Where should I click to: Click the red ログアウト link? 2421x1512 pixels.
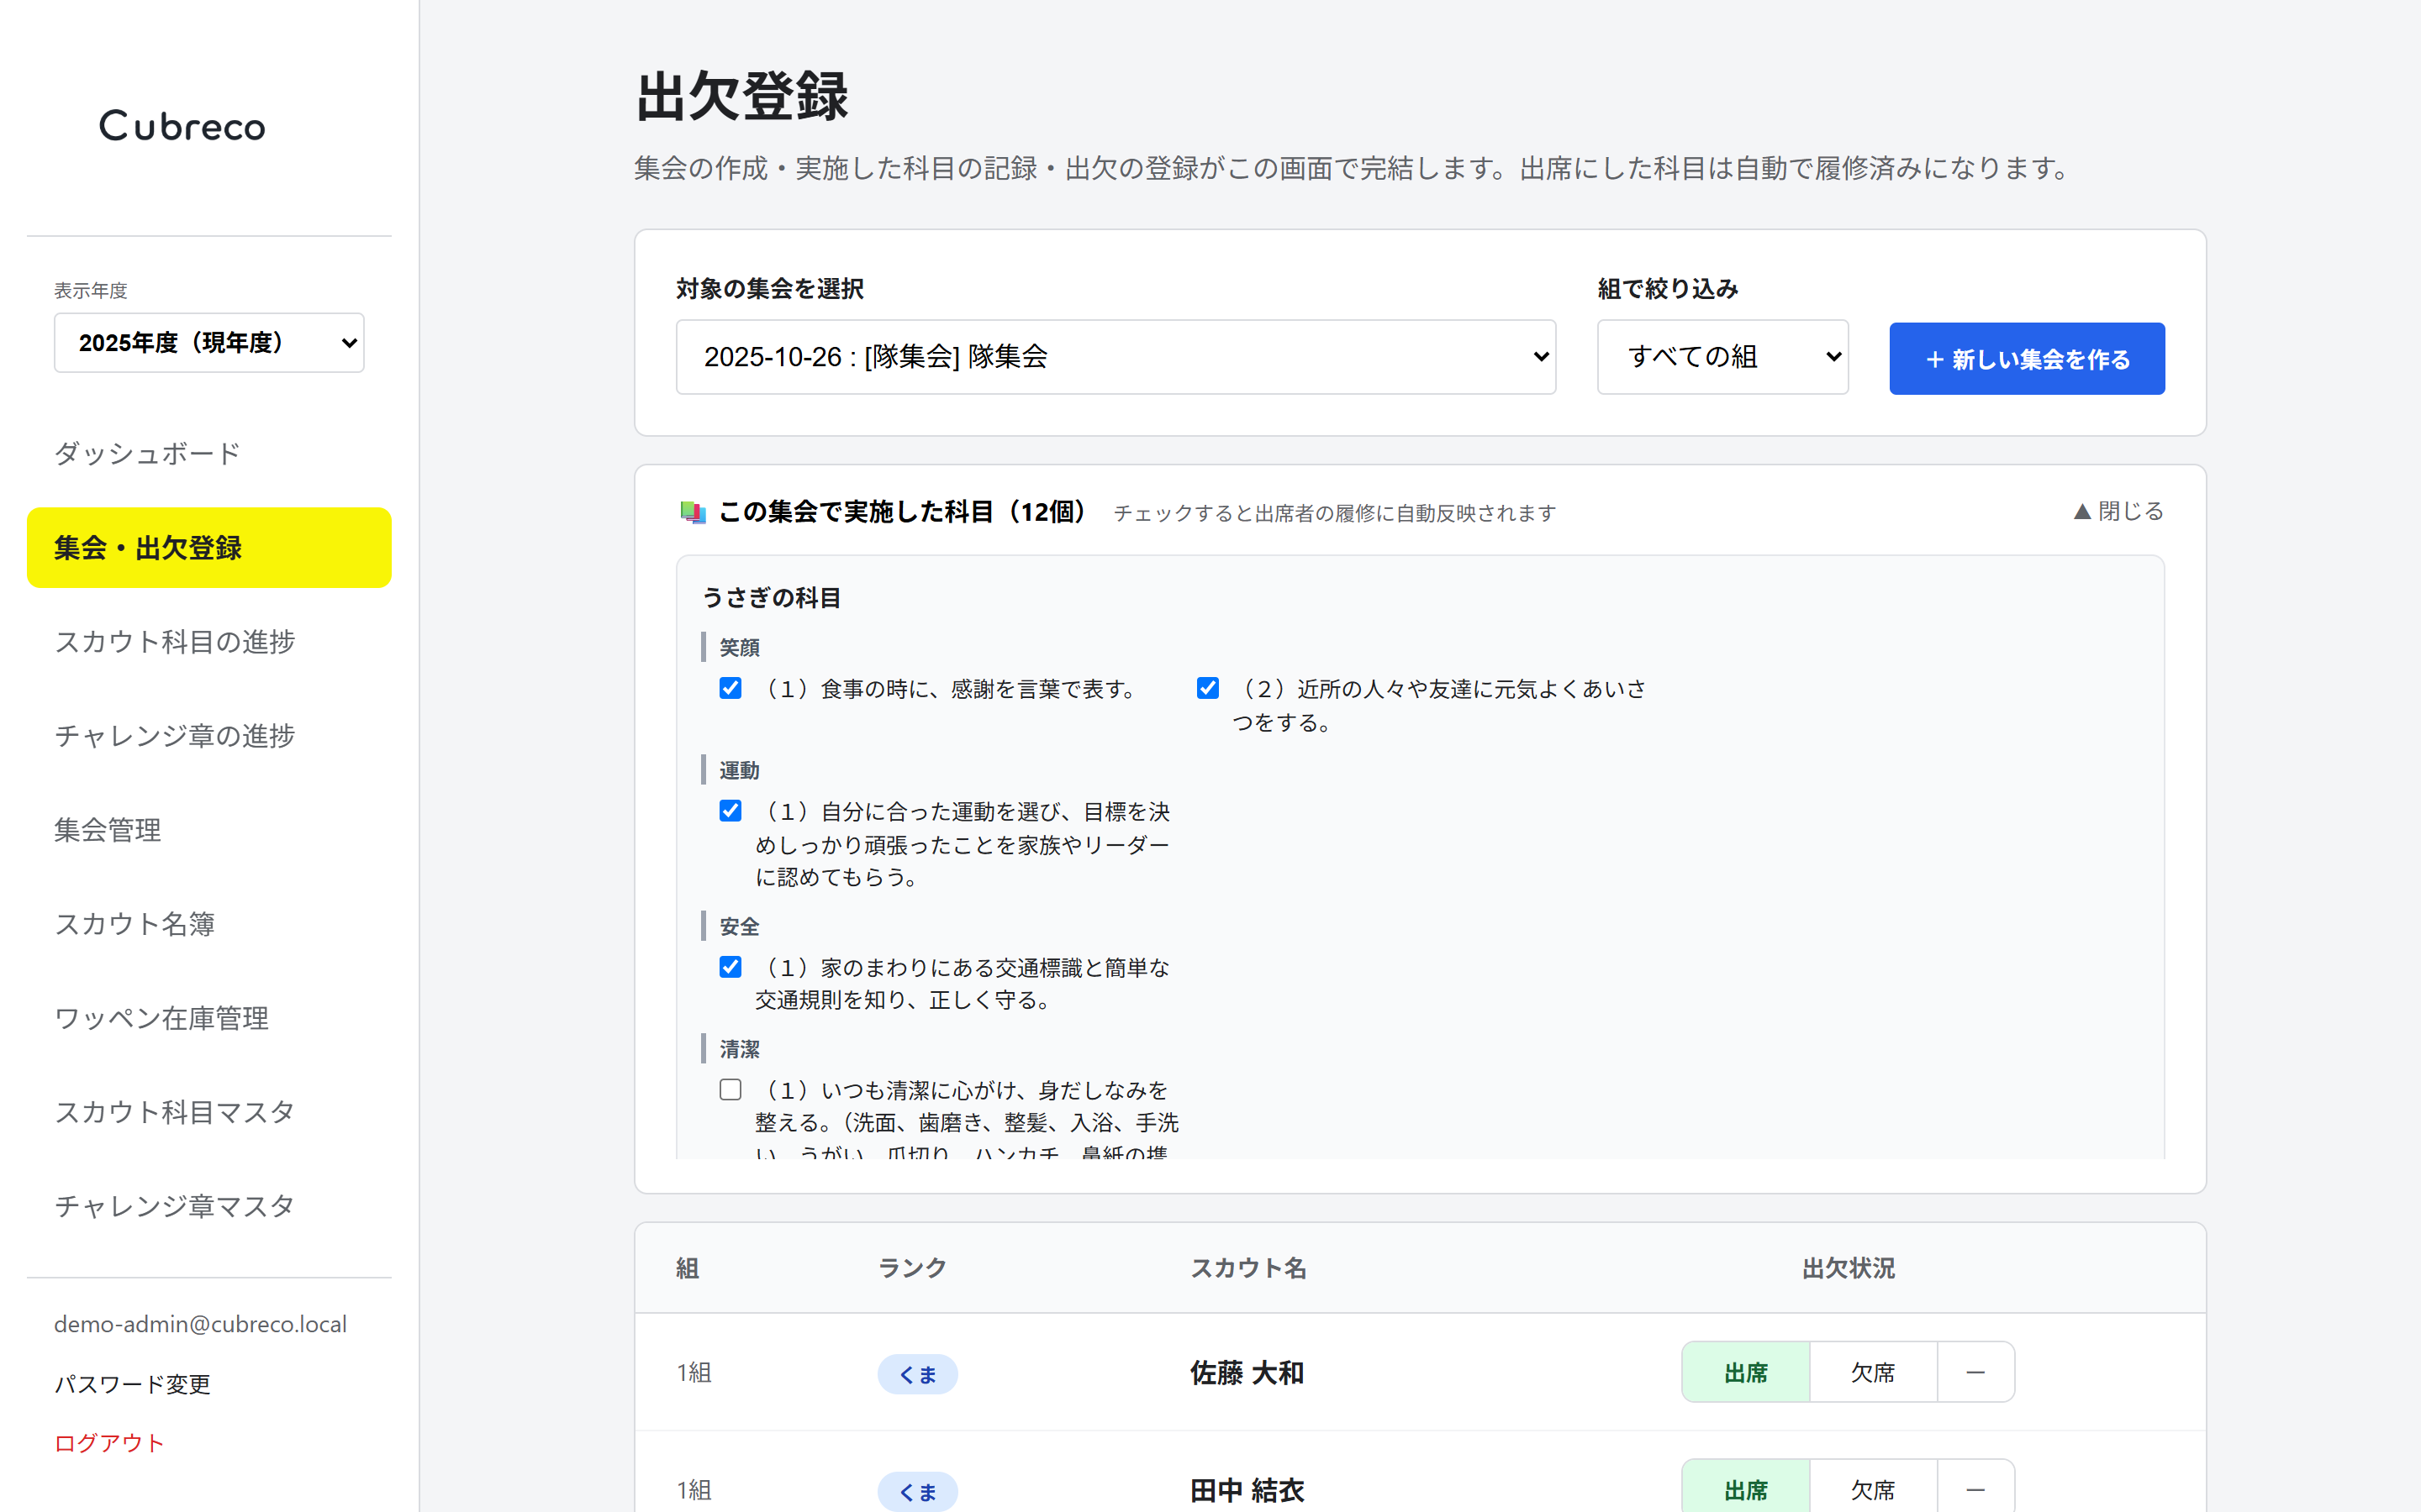click(108, 1443)
